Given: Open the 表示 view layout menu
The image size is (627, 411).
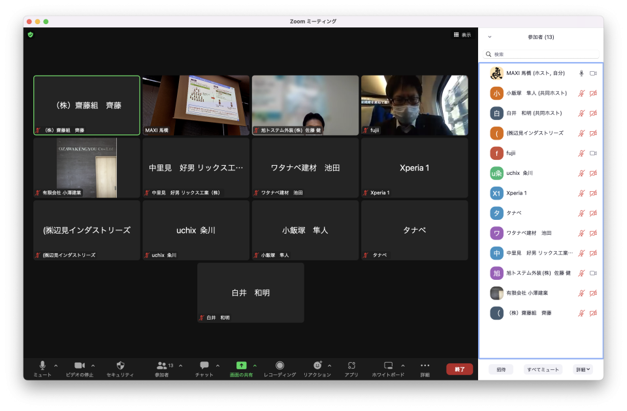Looking at the screenshot, I should click(462, 35).
